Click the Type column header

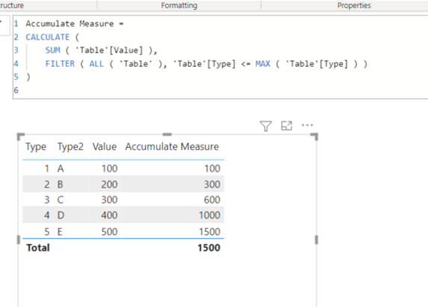[x=36, y=147]
